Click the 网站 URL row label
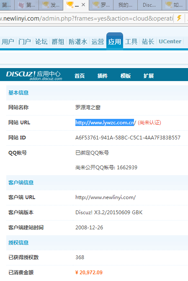188x281 pixels. click(19, 123)
